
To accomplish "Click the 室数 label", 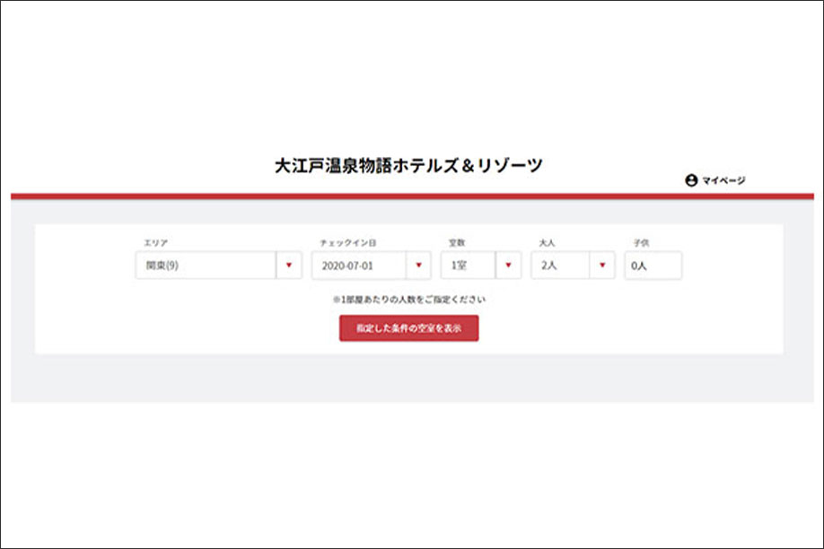I will coord(457,243).
